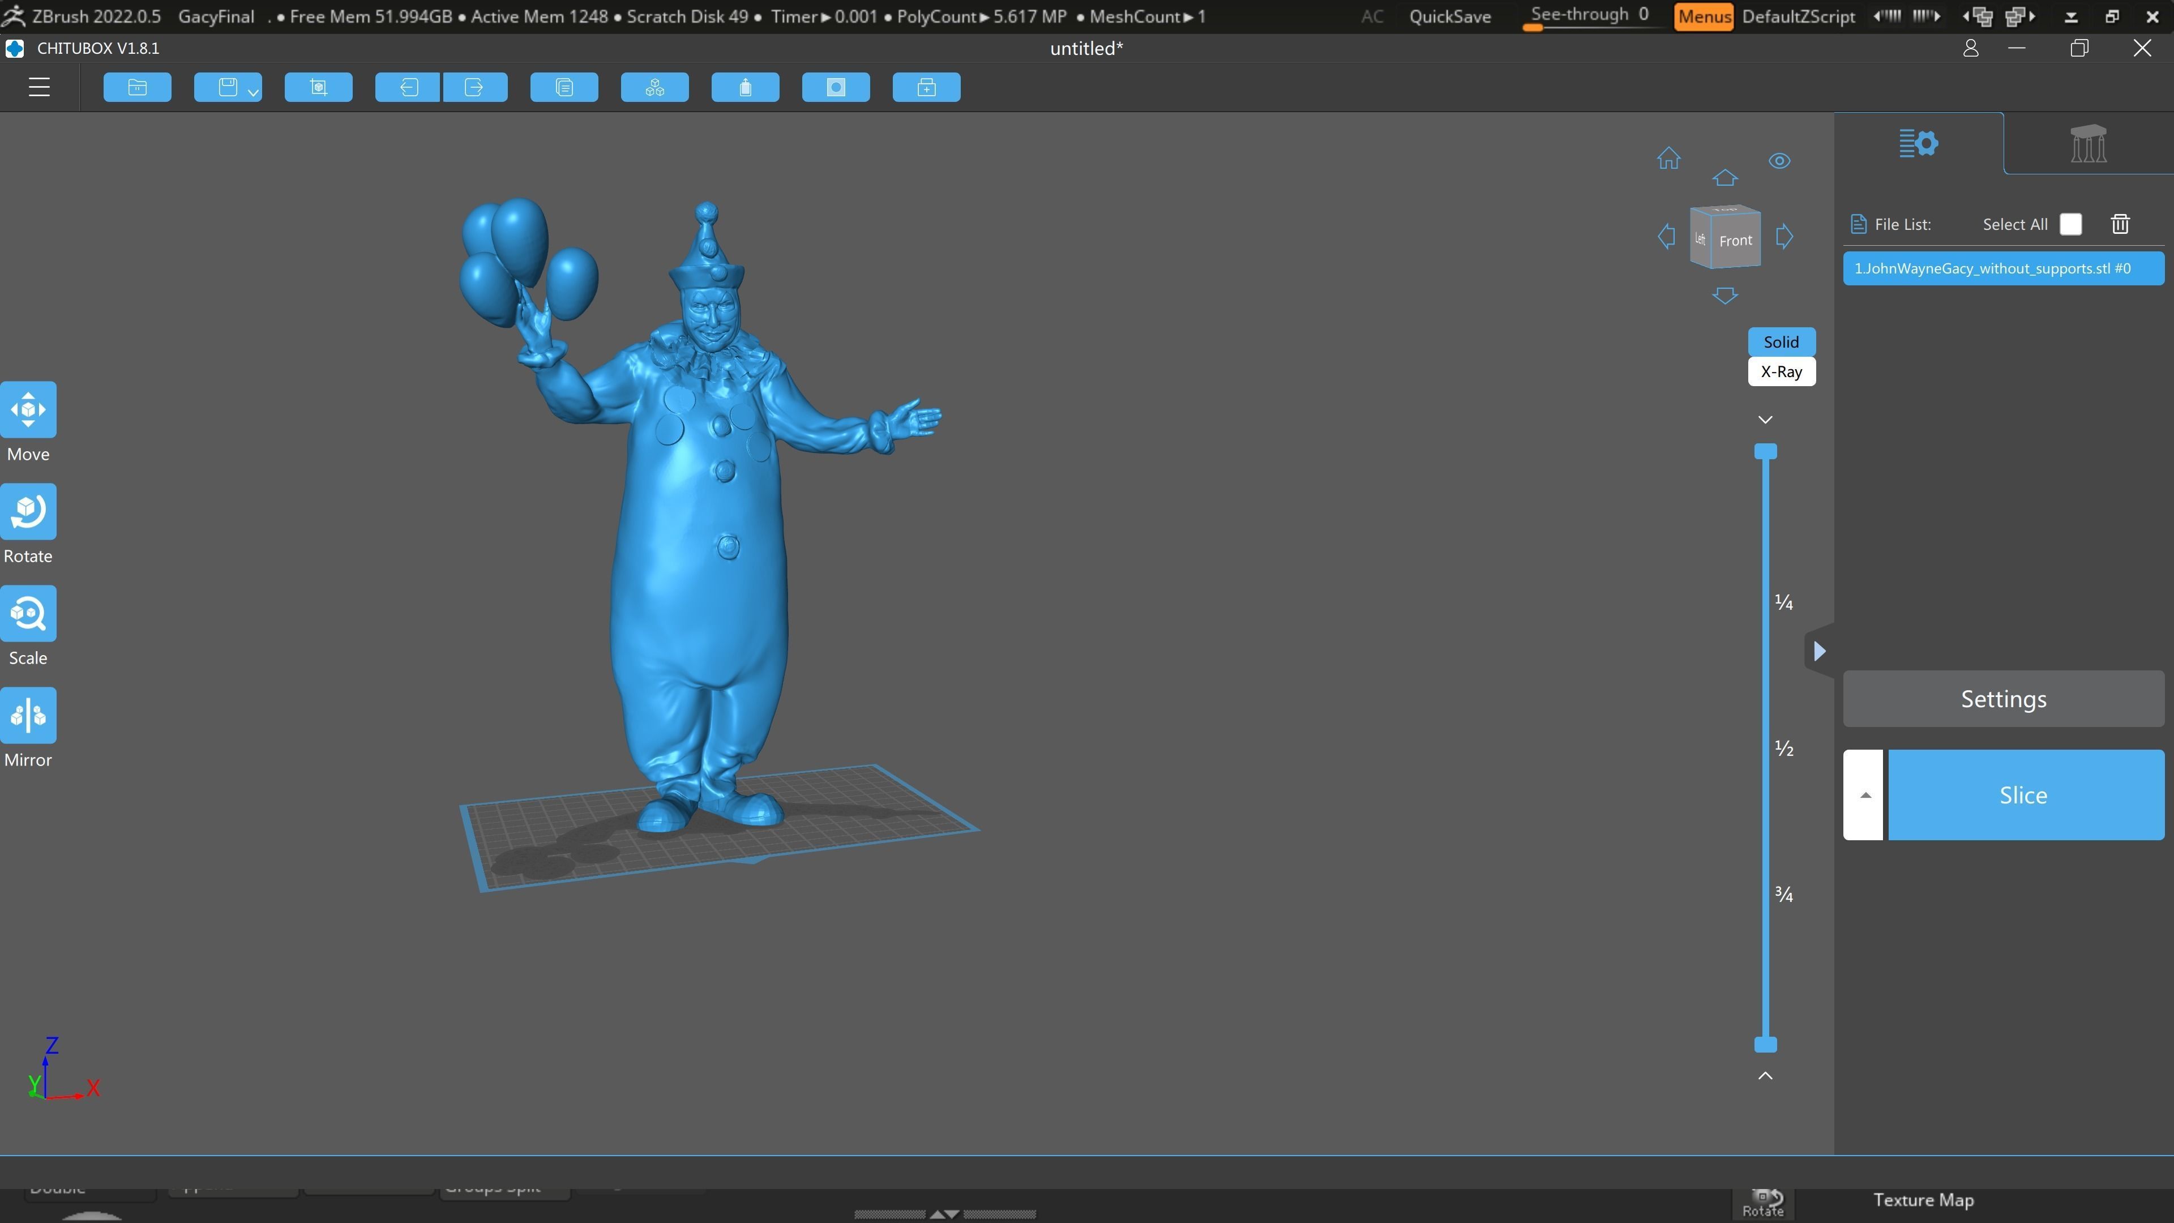The image size is (2174, 1223).
Task: Select the Move tool
Action: coord(28,410)
